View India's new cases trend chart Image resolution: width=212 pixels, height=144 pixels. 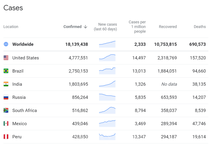click(x=107, y=84)
